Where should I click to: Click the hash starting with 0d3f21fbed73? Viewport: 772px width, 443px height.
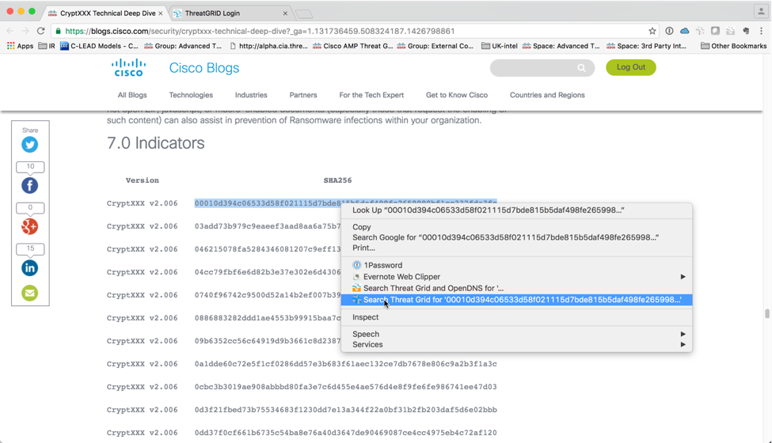coord(346,410)
